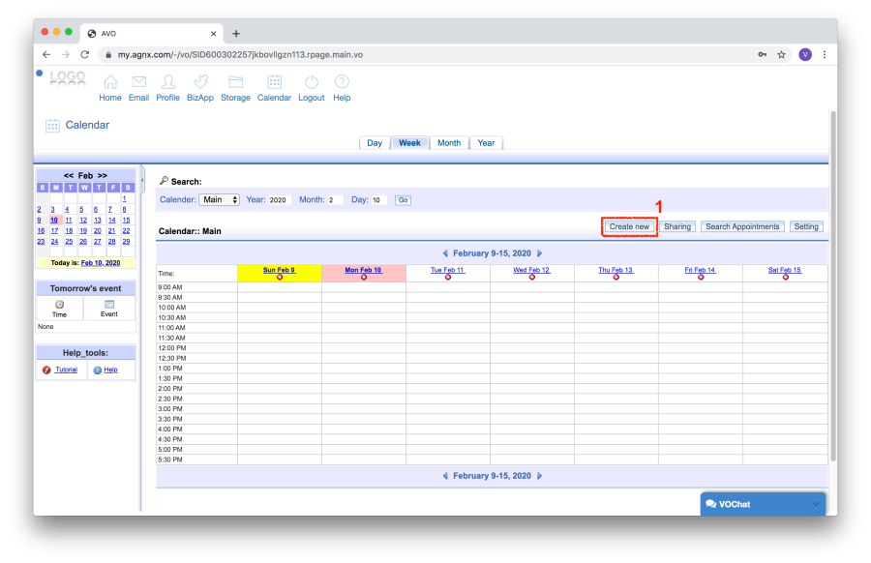Open the Home icon in navigation
The width and height of the screenshot is (871, 563).
110,82
